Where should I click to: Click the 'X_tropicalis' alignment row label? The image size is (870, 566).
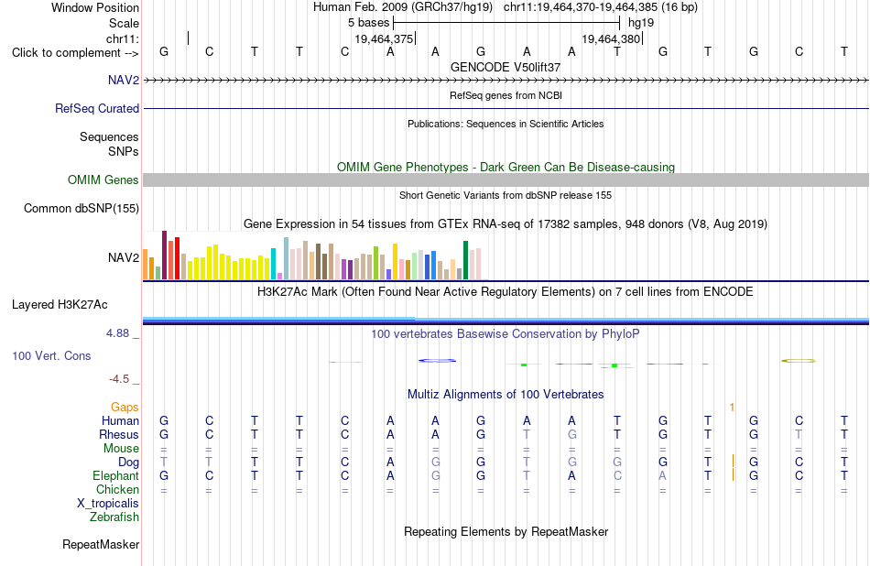pos(108,504)
